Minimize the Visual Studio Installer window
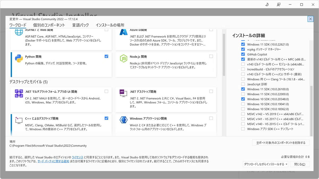The width and height of the screenshot is (319, 179). tap(290, 5)
